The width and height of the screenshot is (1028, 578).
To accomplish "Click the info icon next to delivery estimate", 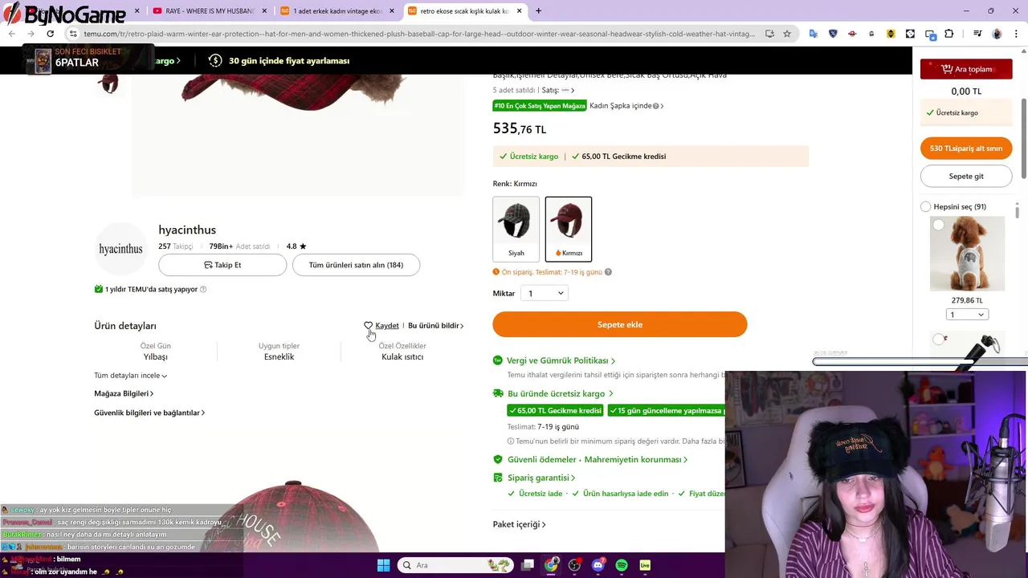I will (x=608, y=272).
